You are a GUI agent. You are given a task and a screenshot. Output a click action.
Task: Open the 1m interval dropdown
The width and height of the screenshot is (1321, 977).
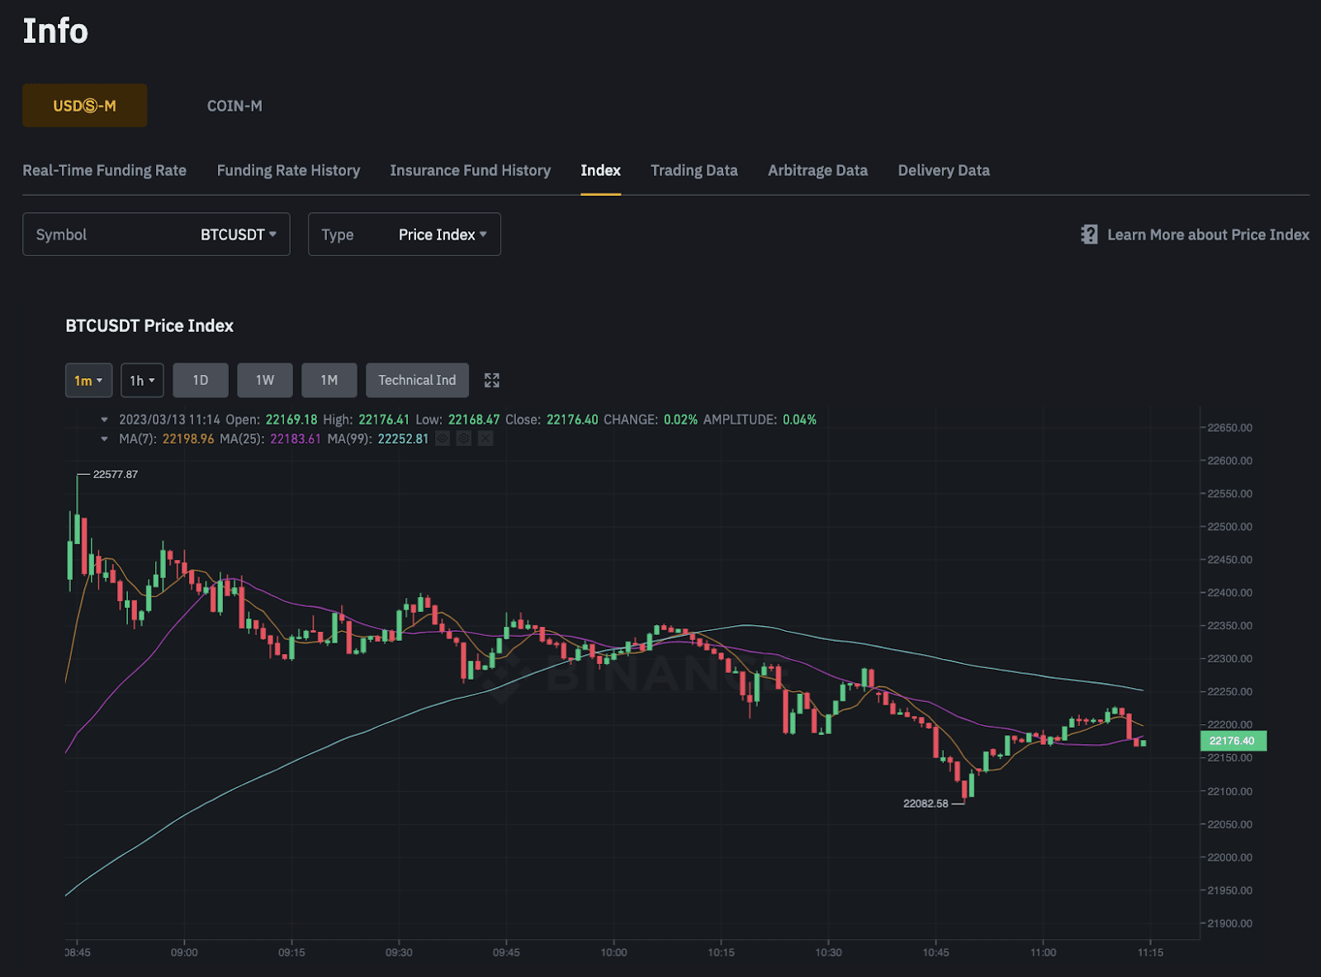[88, 381]
